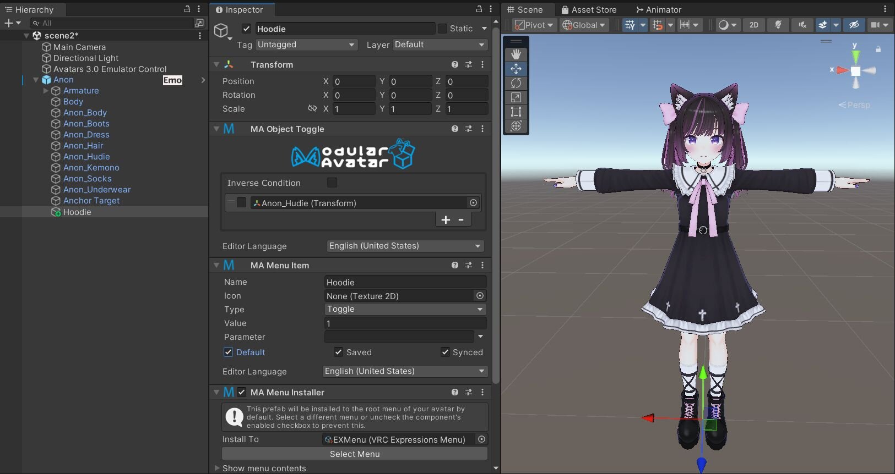Toggle the Hoodie object active checkbox
The height and width of the screenshot is (474, 895).
pos(246,29)
